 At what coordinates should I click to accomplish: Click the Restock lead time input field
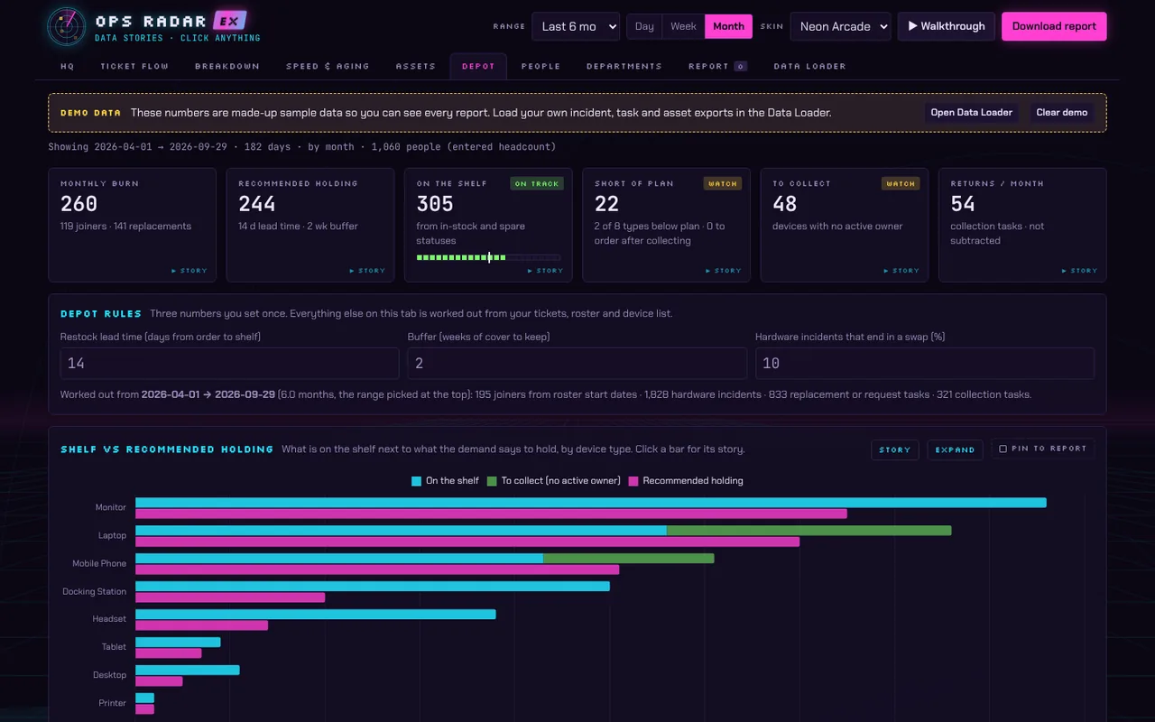click(x=230, y=363)
